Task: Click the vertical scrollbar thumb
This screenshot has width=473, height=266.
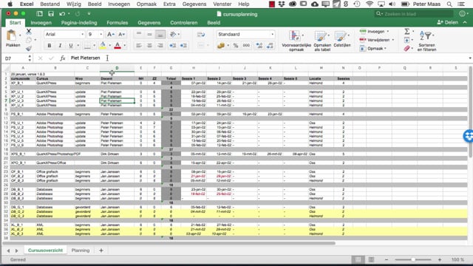Action: click(470, 112)
